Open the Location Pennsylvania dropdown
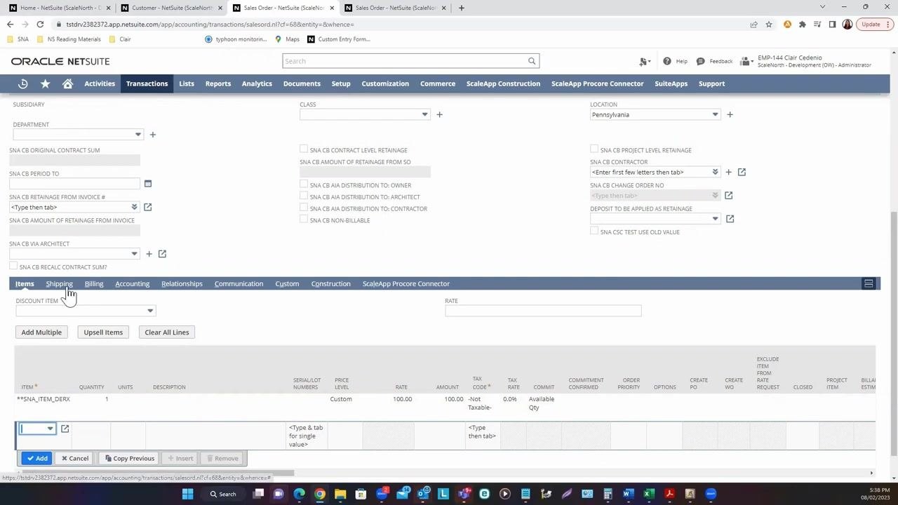Screen dimensions: 898x505 tap(715, 114)
